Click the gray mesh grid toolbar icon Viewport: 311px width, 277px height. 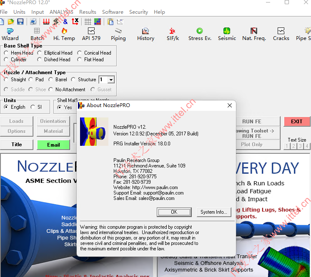coord(88,22)
